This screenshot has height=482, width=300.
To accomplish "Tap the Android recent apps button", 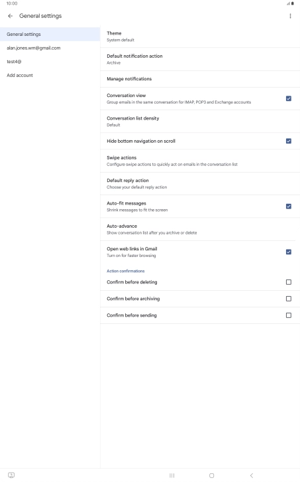I will click(172, 475).
